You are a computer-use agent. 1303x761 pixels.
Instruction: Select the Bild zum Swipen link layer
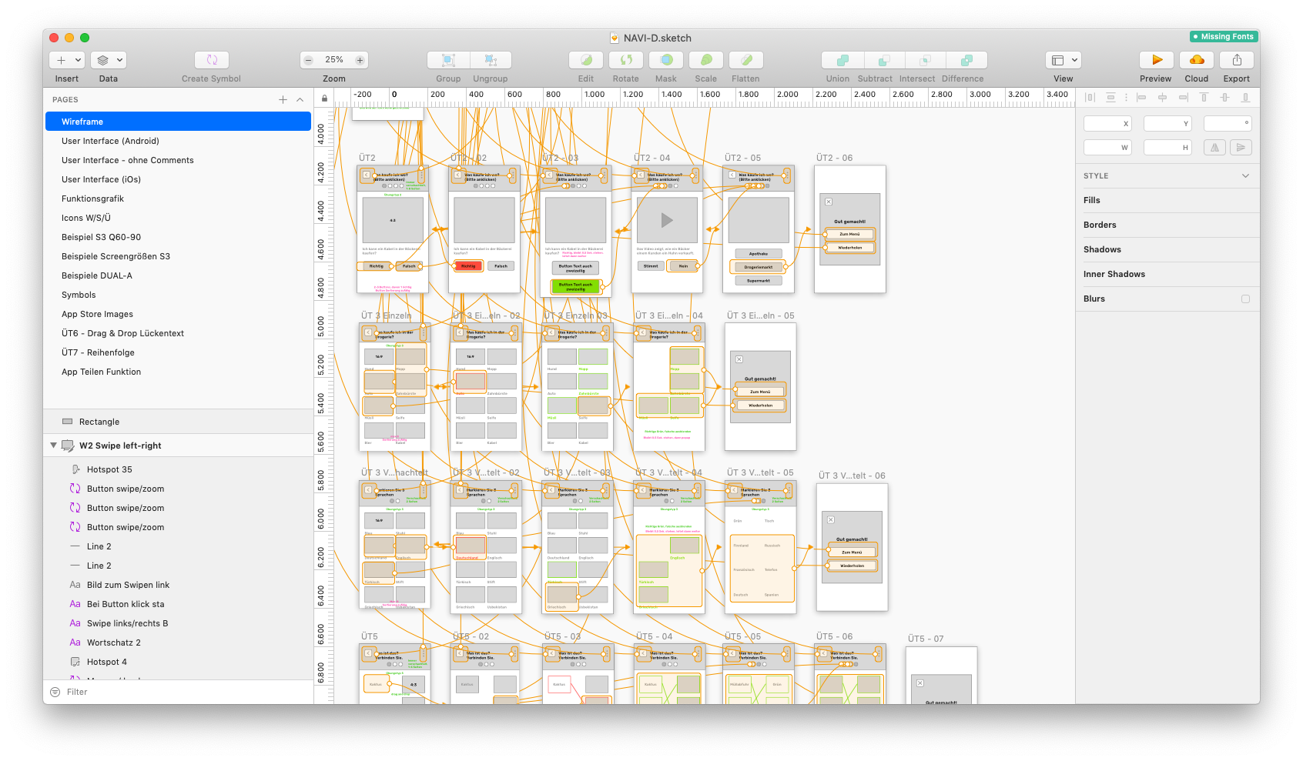coord(178,585)
